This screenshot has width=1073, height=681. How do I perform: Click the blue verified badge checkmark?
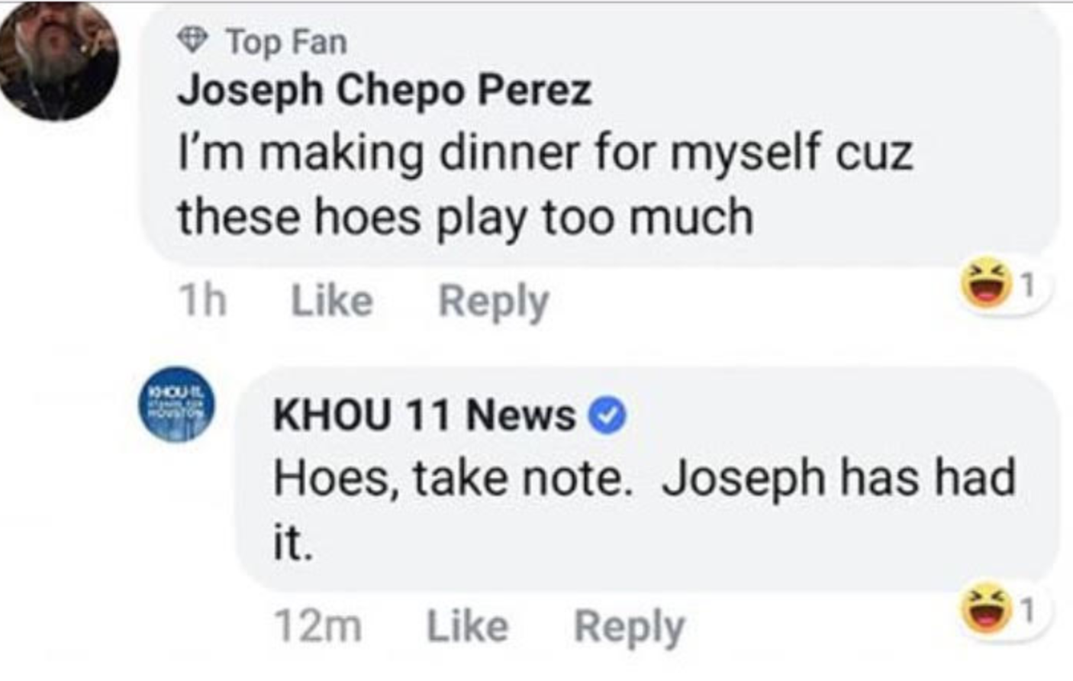click(x=607, y=417)
